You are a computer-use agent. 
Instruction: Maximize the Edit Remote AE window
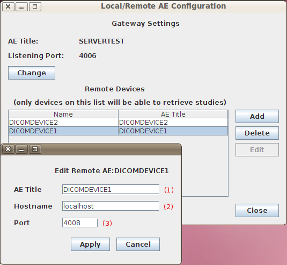(35, 149)
